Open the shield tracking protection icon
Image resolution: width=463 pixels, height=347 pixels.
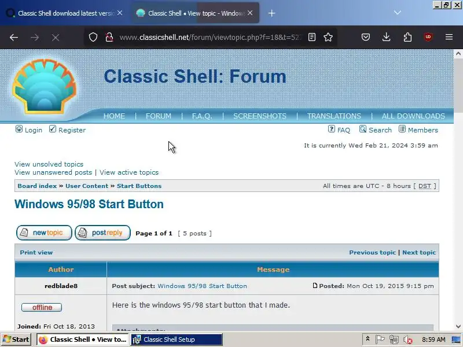tap(93, 37)
